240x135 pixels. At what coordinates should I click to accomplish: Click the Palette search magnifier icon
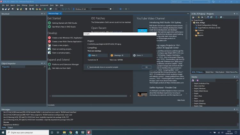(x=237, y=80)
